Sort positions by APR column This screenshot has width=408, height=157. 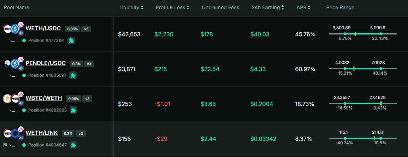coord(304,7)
